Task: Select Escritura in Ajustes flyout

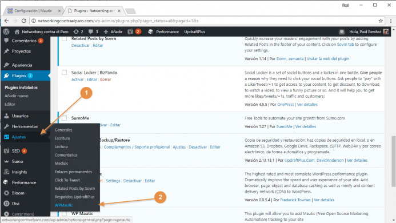Action: (62, 138)
